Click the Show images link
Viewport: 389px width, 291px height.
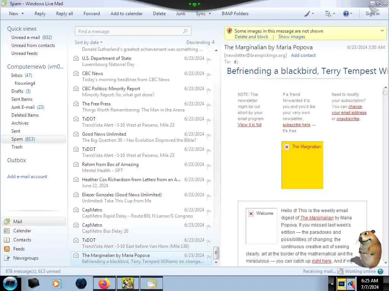tap(292, 37)
